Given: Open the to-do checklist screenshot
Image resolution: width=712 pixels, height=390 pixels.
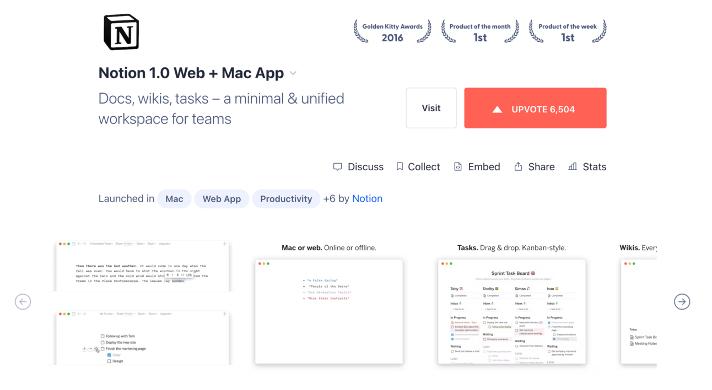Looking at the screenshot, I should point(143,337).
